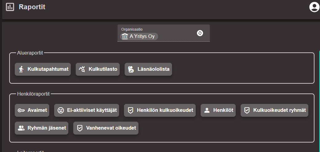320x152 pixels.
Task: Click the sad face icon on Ei-aktiiviset käyttäjät
Action: coord(61,110)
